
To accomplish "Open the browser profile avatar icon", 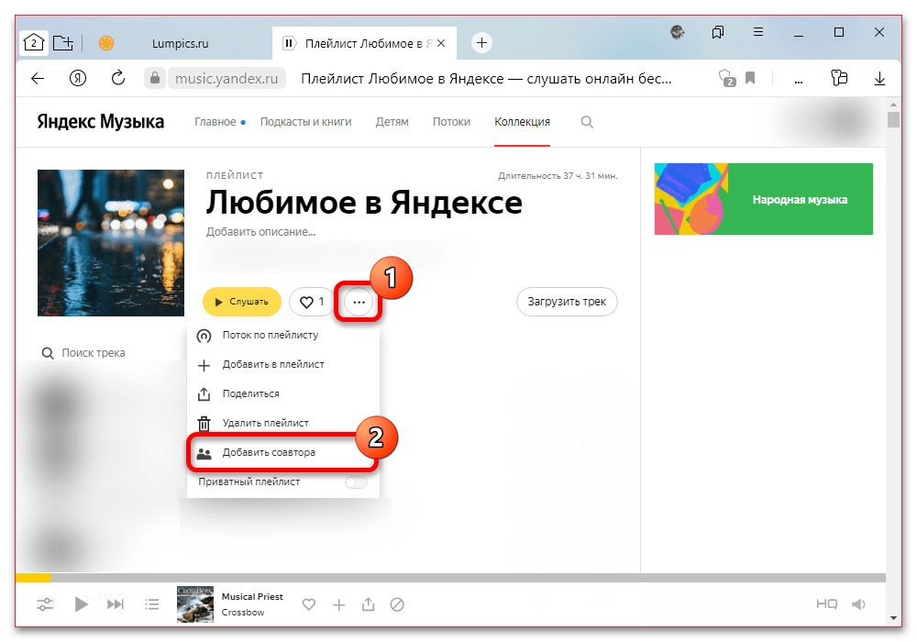I will (x=678, y=32).
